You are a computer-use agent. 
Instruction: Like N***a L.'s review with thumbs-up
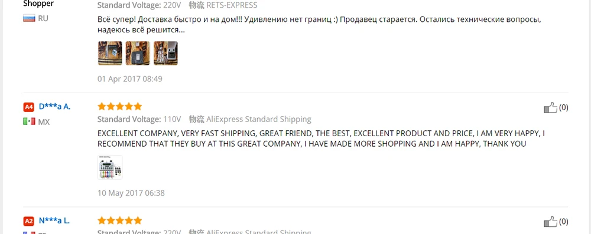[550, 222]
